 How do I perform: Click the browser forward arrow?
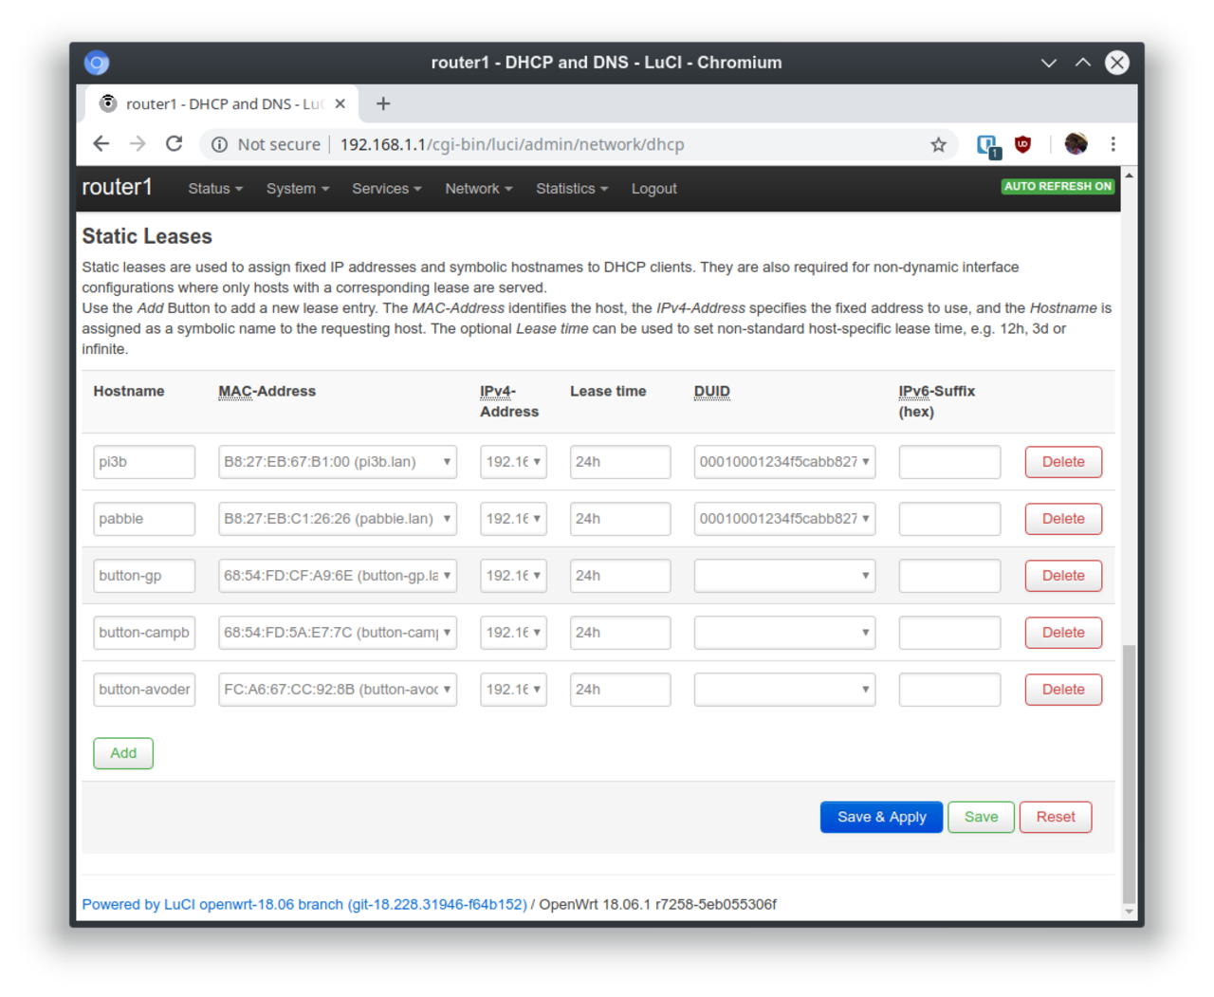(138, 144)
